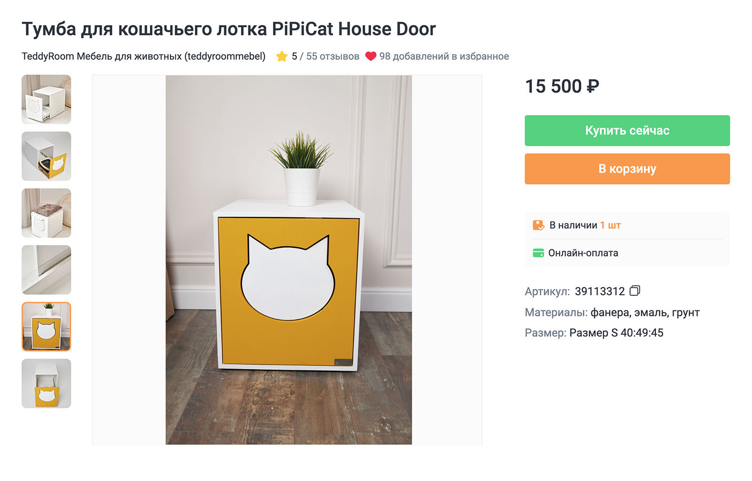The height and width of the screenshot is (481, 752).
Task: Click 98 добавлений в избранное text
Action: pyautogui.click(x=444, y=56)
